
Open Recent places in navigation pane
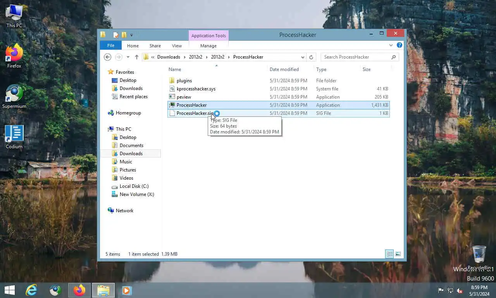(133, 97)
